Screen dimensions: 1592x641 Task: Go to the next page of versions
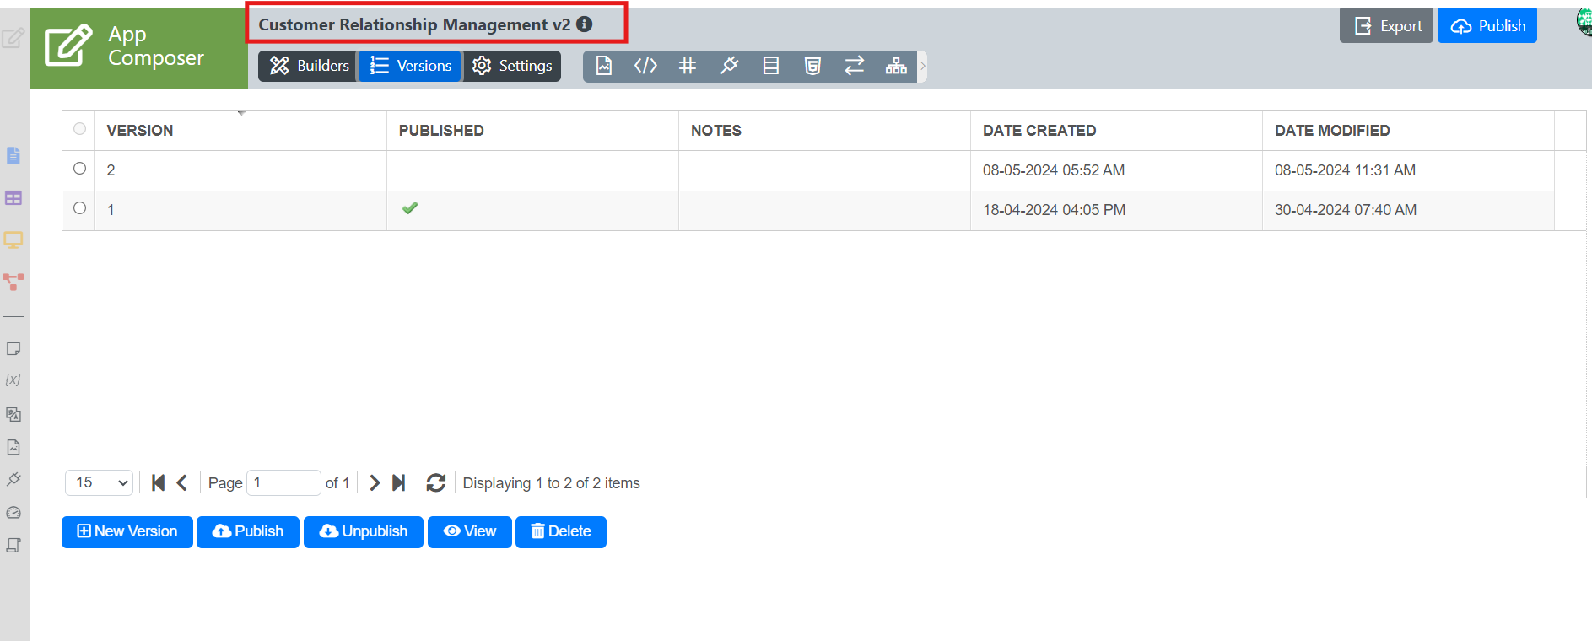375,482
